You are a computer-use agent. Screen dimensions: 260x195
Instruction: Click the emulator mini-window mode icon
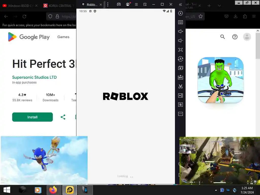pos(145,5)
